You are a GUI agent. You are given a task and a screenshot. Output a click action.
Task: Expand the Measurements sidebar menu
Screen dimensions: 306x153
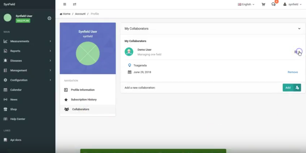click(27, 41)
